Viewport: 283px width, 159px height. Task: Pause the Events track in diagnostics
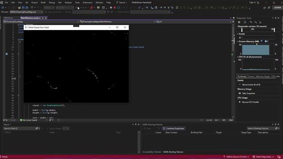coord(240,38)
